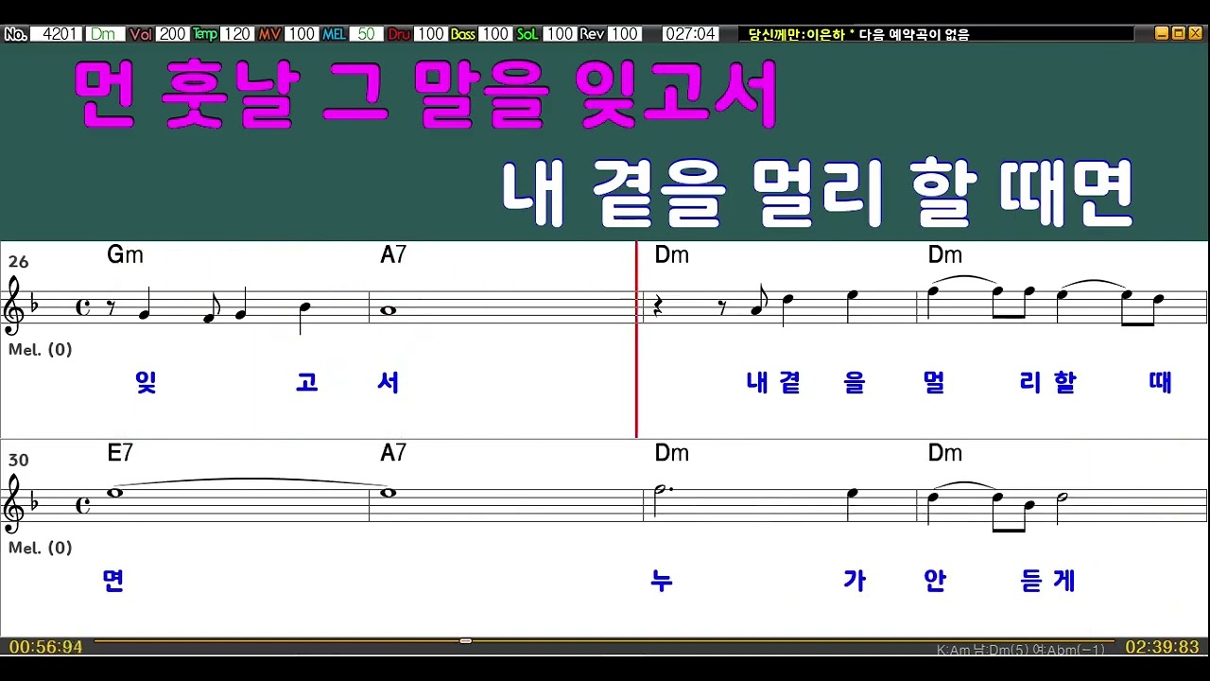The image size is (1210, 681).
Task: Click the A7 chord in the upper staff
Action: point(394,254)
